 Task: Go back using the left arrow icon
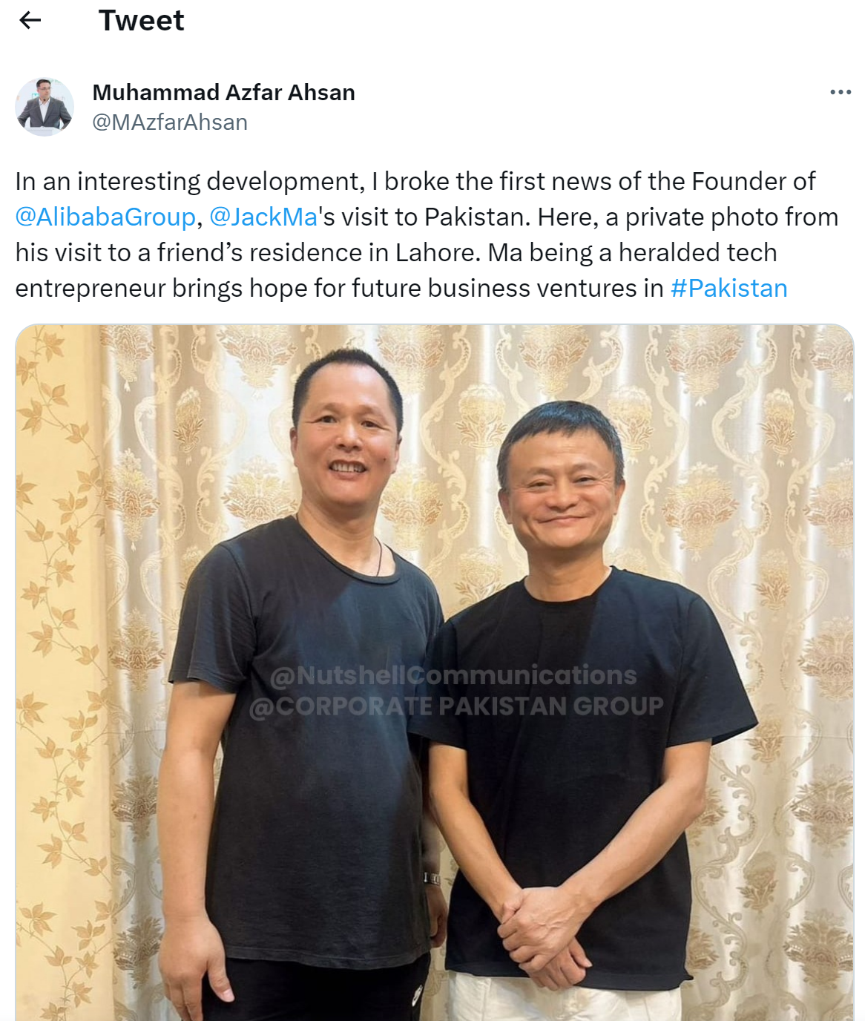(x=30, y=20)
